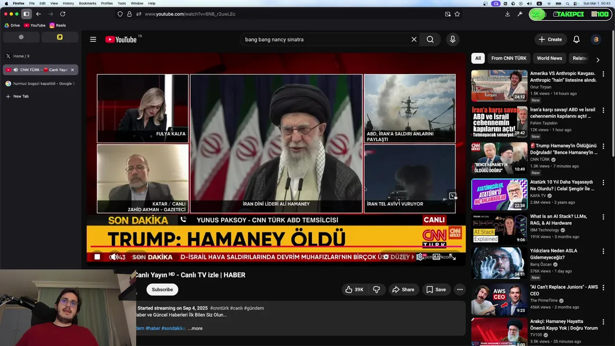Open Firefox downloads panel
This screenshot has height=346, width=615.
(507, 14)
